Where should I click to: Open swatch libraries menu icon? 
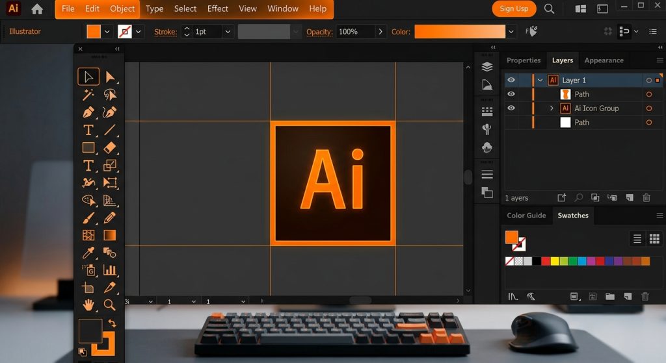tap(513, 296)
